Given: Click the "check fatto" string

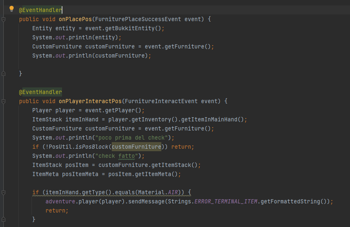Looking at the screenshot, I should click(x=117, y=156).
